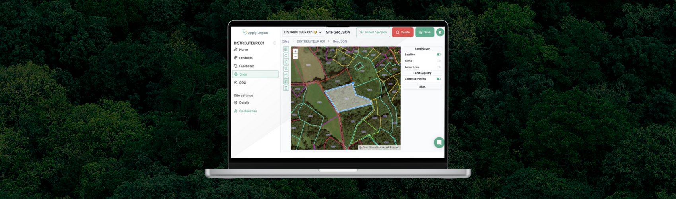The height and width of the screenshot is (199, 676).
Task: Click the Land Registry section header
Action: pos(422,73)
